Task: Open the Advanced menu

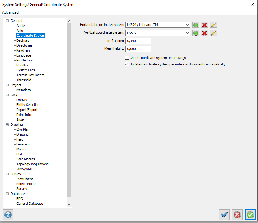Action: 10,12
